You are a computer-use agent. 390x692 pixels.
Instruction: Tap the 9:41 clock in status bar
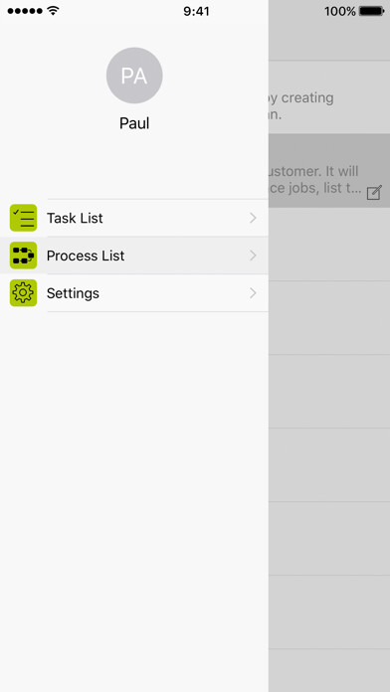pos(196,11)
